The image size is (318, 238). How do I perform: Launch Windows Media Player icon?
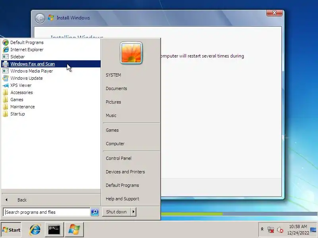coord(6,71)
